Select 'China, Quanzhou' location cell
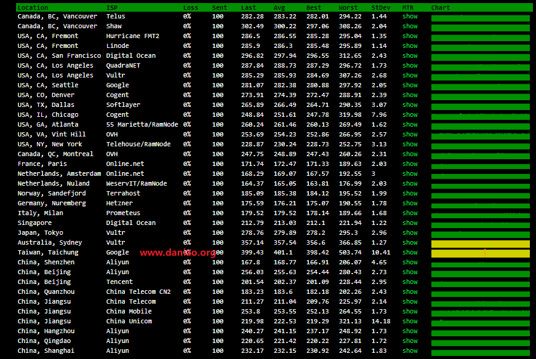The image size is (536, 359). tap(46, 292)
